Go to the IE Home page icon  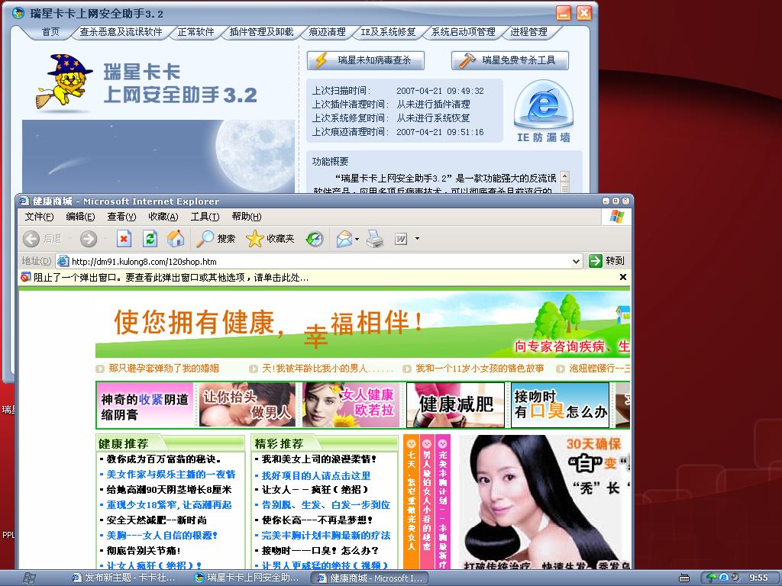(x=176, y=239)
